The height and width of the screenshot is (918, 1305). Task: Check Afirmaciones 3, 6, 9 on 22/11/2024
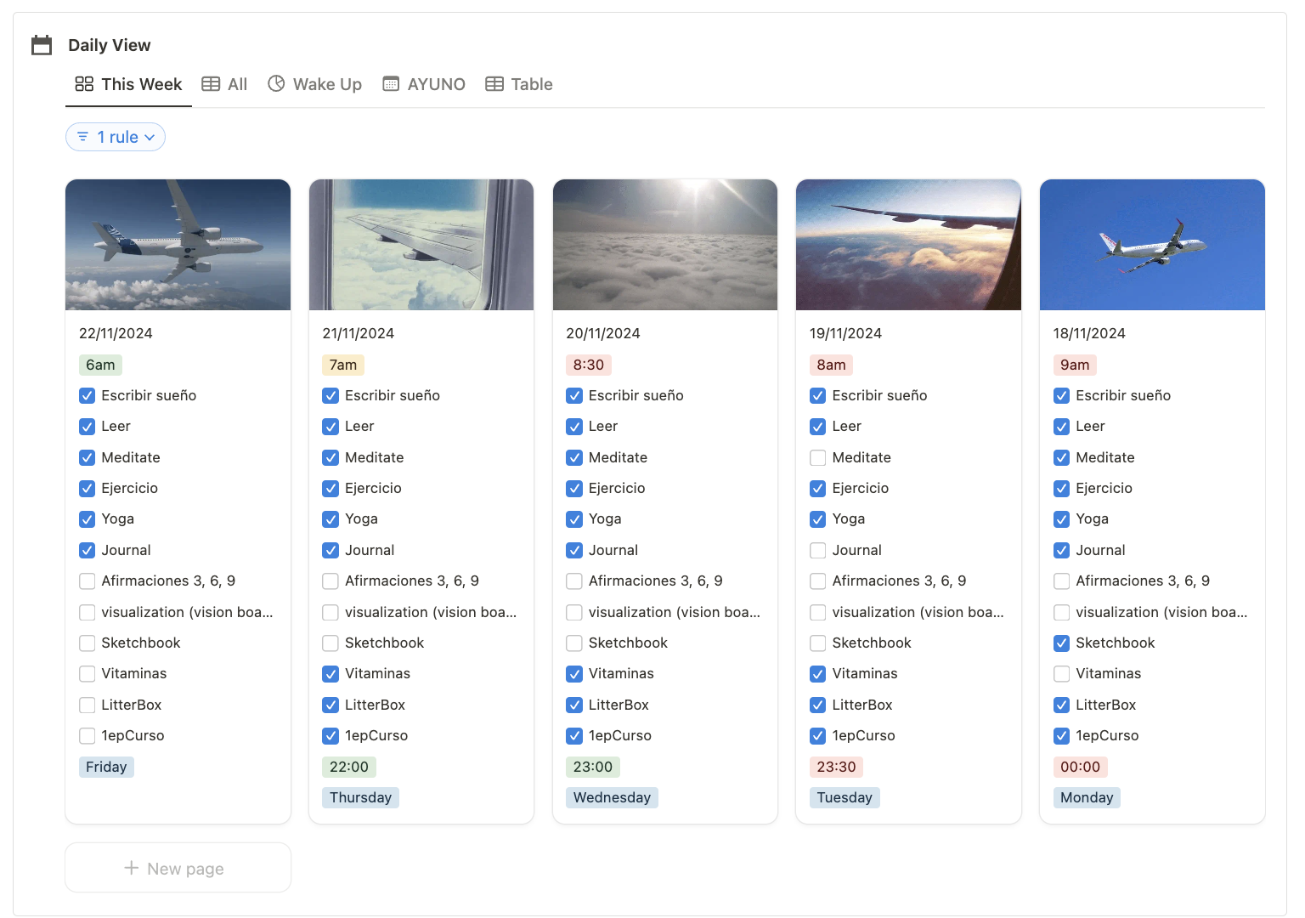[x=87, y=581]
